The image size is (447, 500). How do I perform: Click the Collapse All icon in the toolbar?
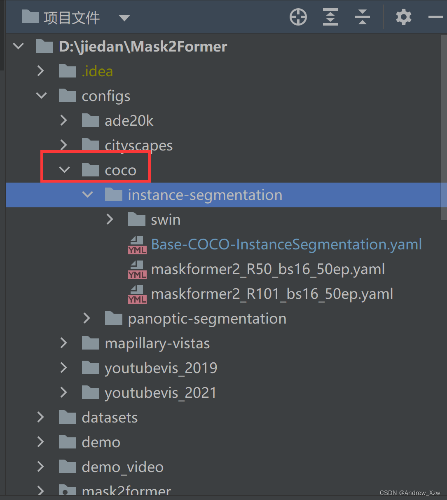tap(362, 17)
